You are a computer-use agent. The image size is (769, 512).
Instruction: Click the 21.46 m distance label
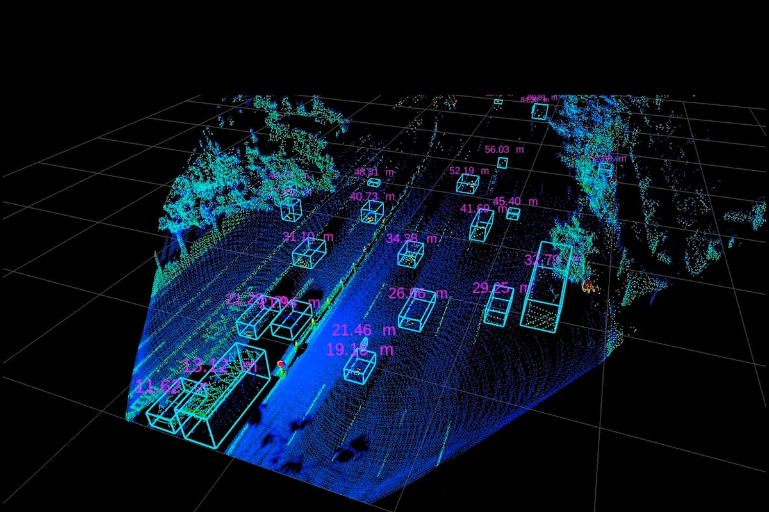363,330
